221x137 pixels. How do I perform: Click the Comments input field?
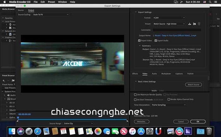(x=177, y=30)
